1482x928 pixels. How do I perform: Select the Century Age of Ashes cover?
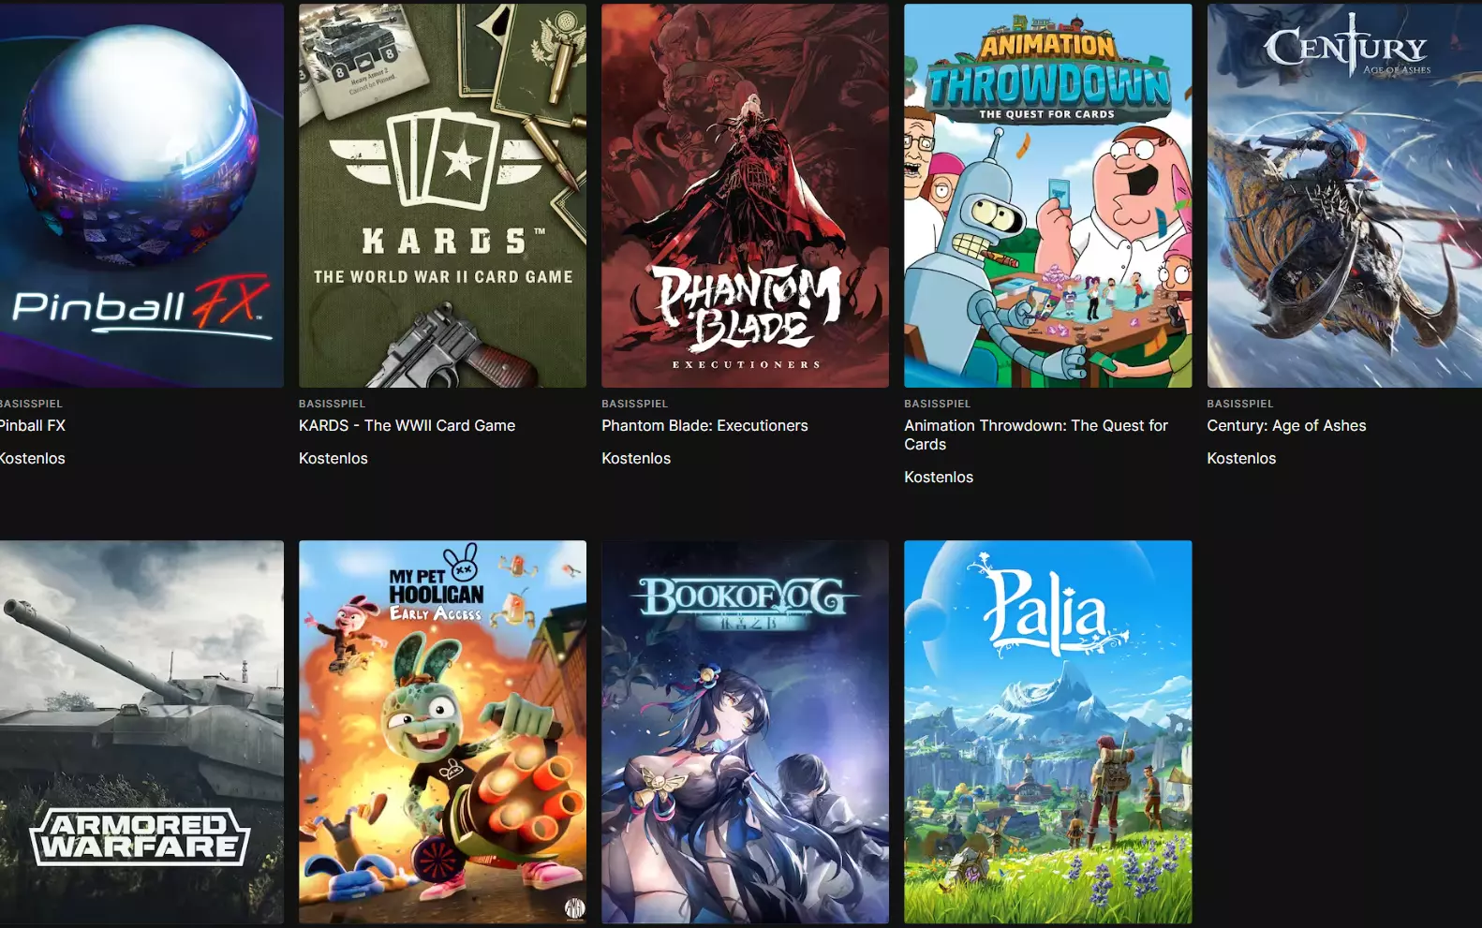[1344, 196]
